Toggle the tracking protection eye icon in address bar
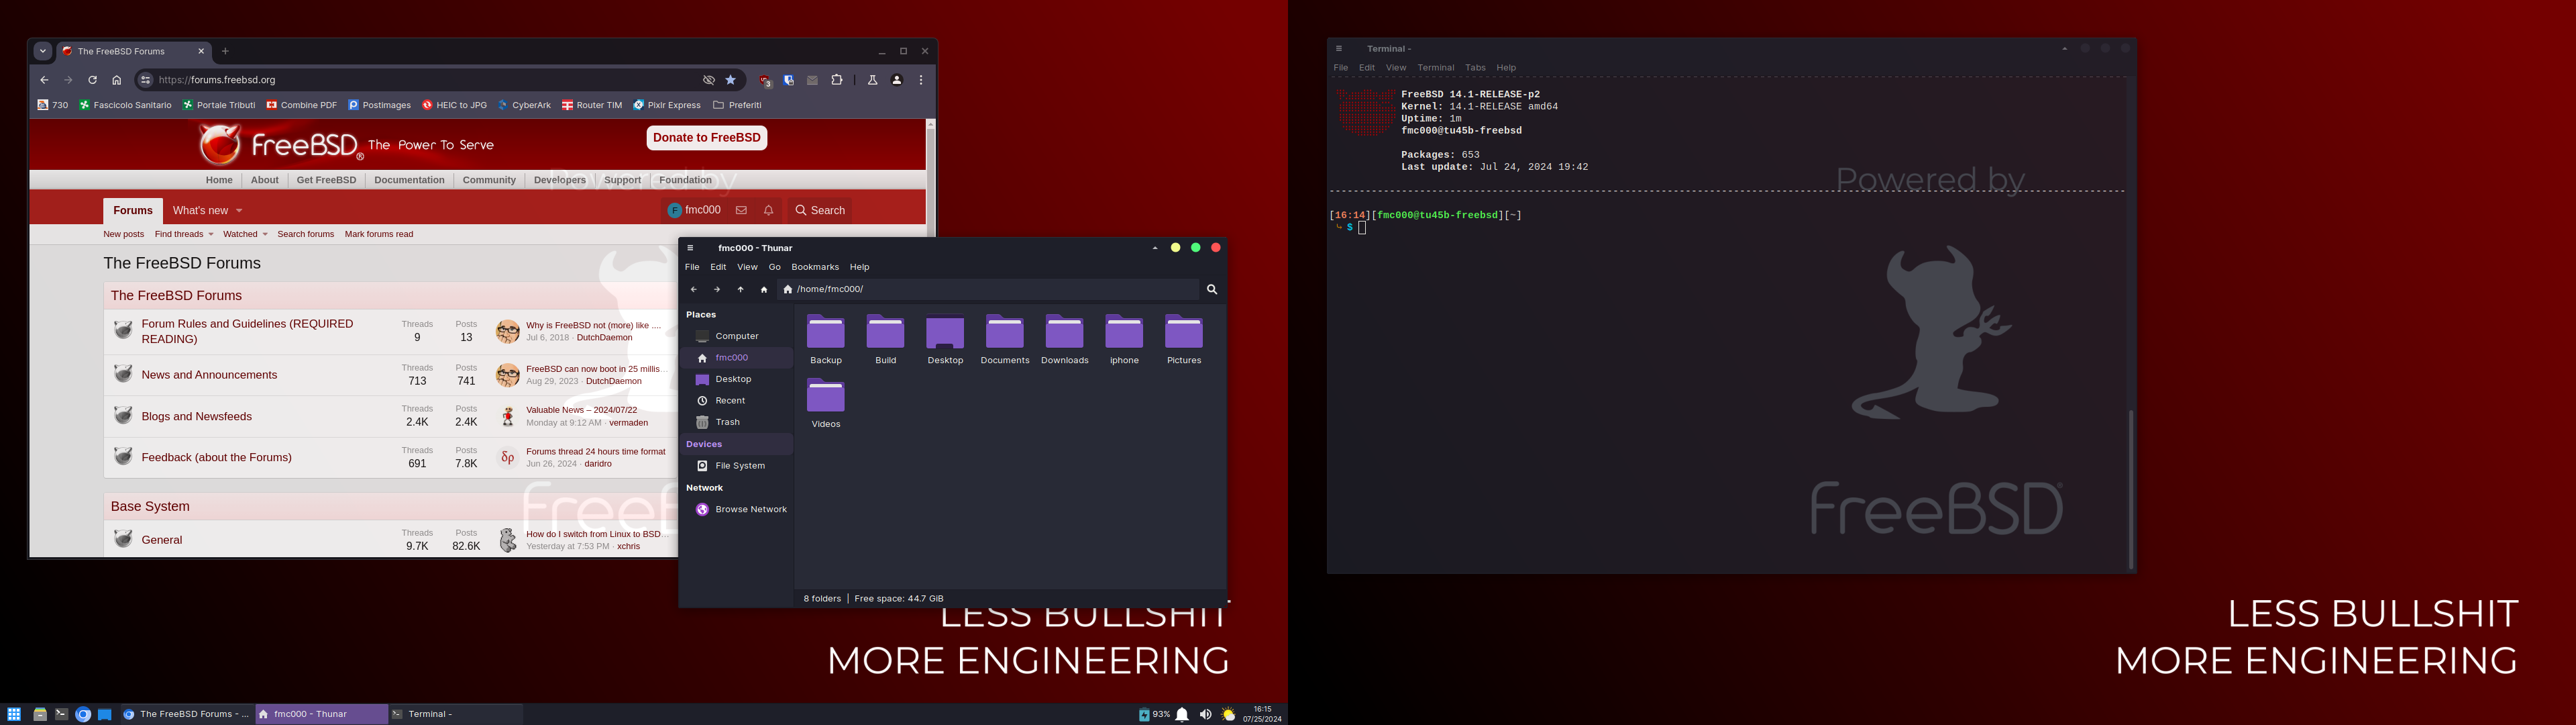This screenshot has height=725, width=2576. pos(709,80)
